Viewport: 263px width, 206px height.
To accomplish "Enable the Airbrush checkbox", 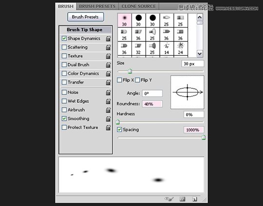I will click(64, 110).
